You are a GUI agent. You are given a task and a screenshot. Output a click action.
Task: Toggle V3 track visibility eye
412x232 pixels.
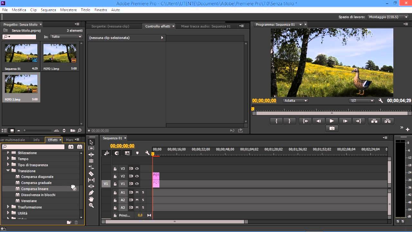(137, 169)
